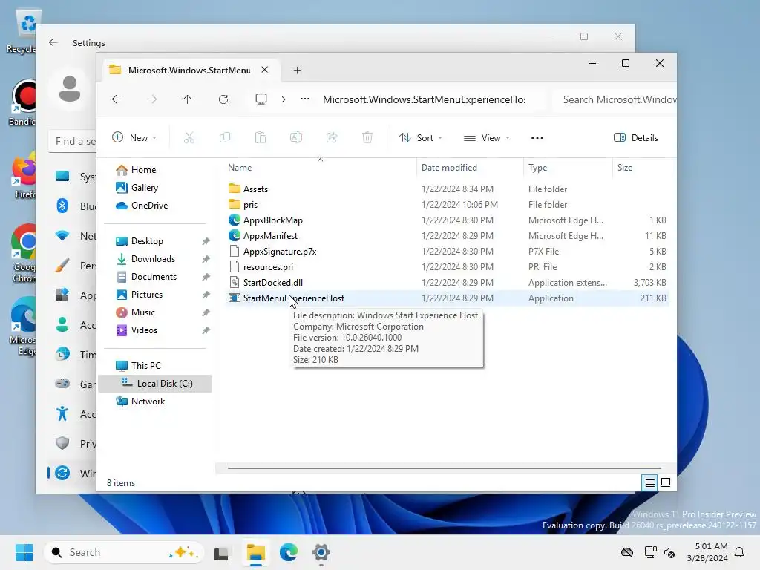
Task: Close the Microsoft.Windows.StartMenu tab
Action: [x=265, y=70]
